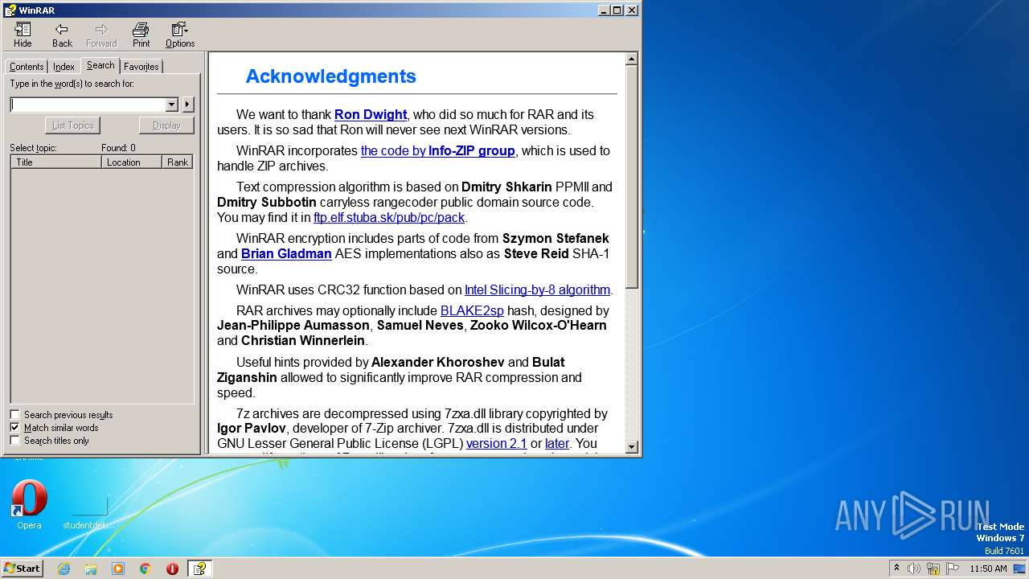
Task: Sort results by Location column
Action: click(133, 162)
